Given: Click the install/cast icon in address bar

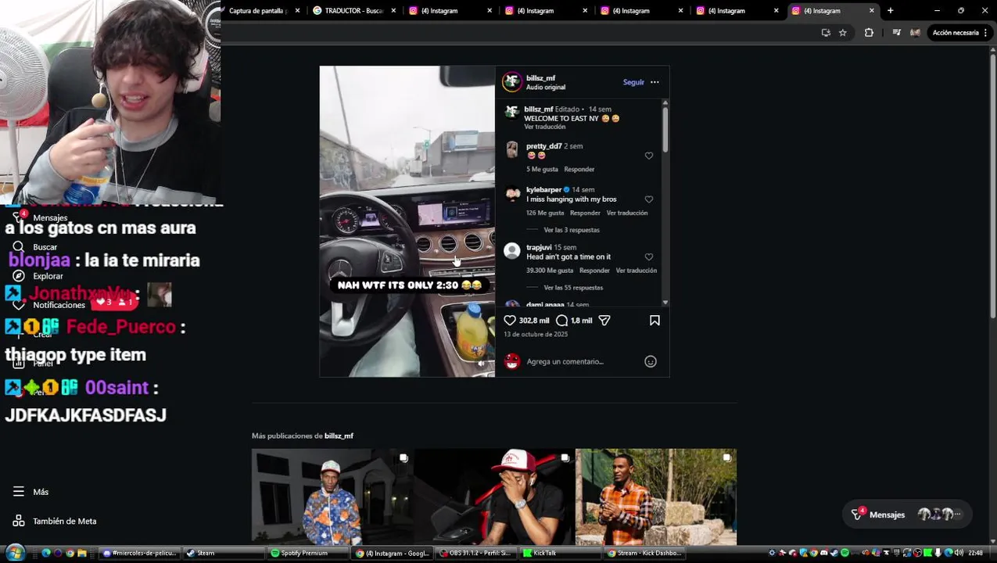Looking at the screenshot, I should (826, 33).
